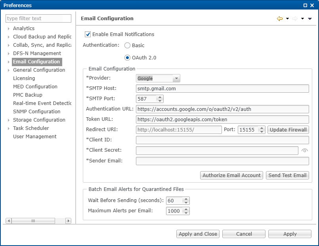Increment the SMTP Port with the up stepper
The image size is (319, 246).
[x=160, y=97]
